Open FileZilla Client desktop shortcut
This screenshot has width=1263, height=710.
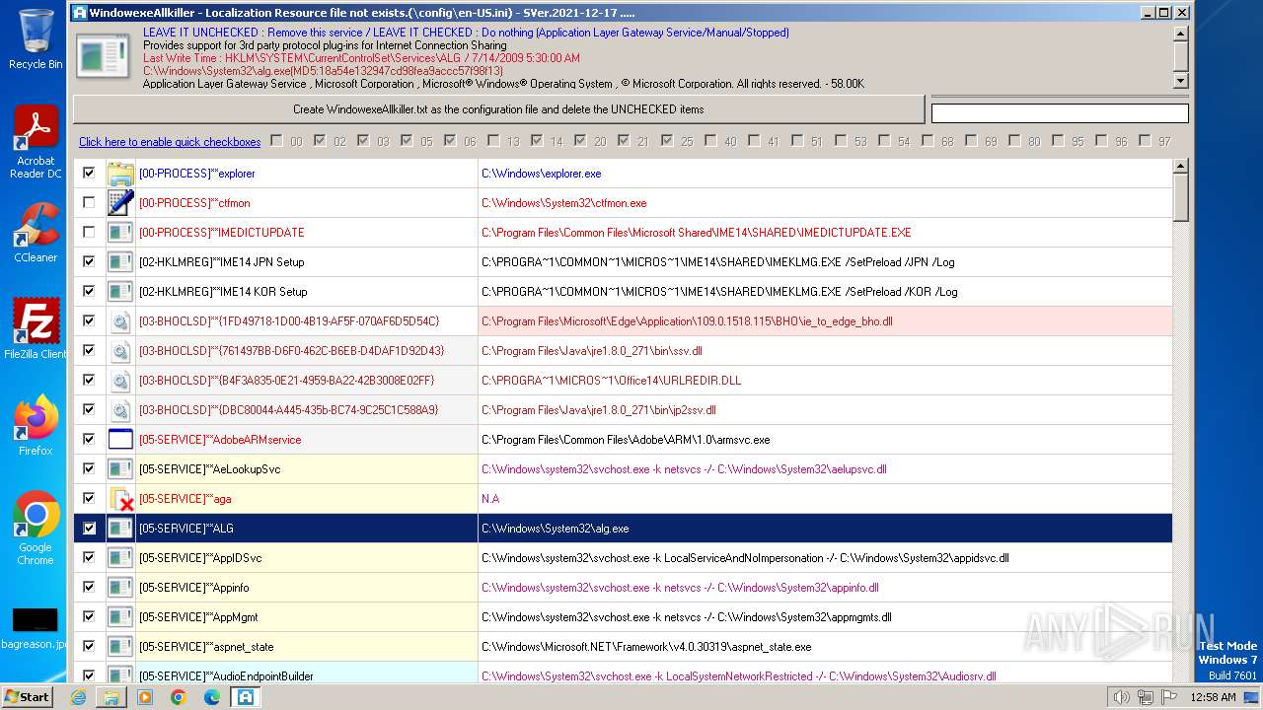pos(36,328)
